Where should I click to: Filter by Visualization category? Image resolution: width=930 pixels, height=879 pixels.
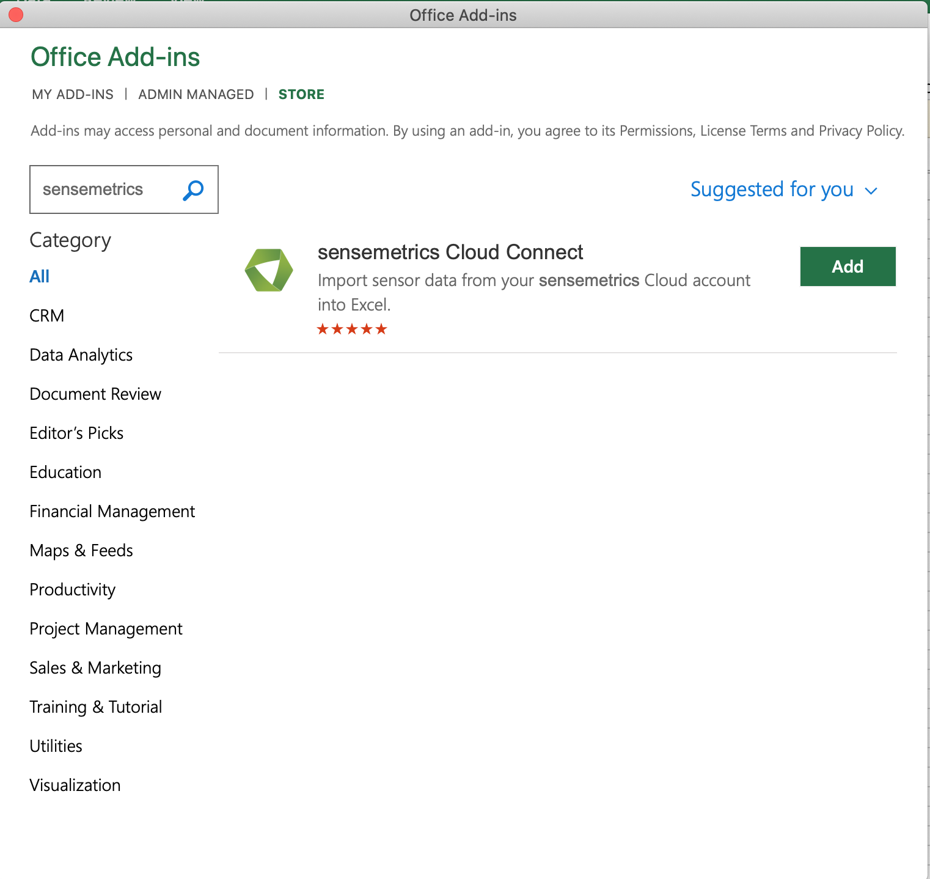pyautogui.click(x=75, y=785)
